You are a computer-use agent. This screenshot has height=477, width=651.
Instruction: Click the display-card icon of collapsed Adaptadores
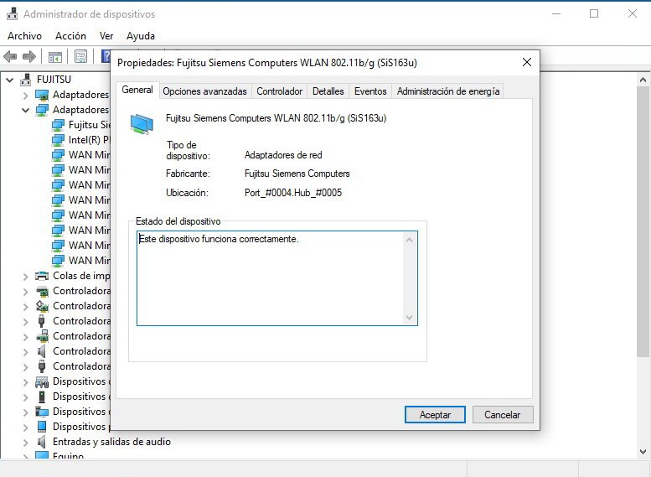[x=42, y=96]
